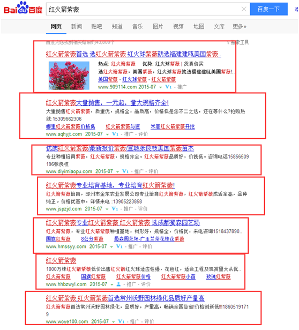This screenshot has width=299, height=330.
Task: Switch to the 图片 tab
Action: pyautogui.click(x=158, y=27)
